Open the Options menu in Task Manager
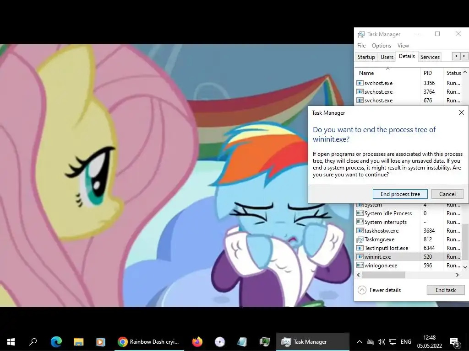Viewport: 469px width, 351px height. 382,45
